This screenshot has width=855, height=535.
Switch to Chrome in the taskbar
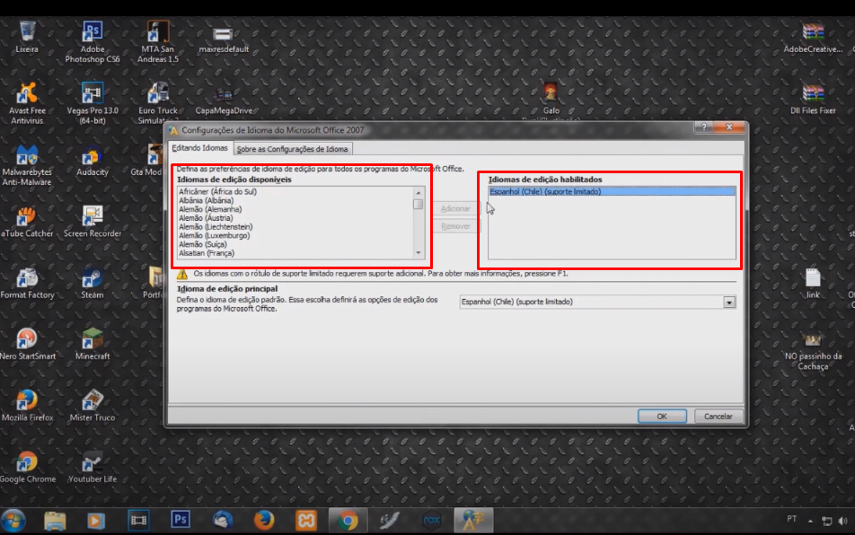point(348,521)
